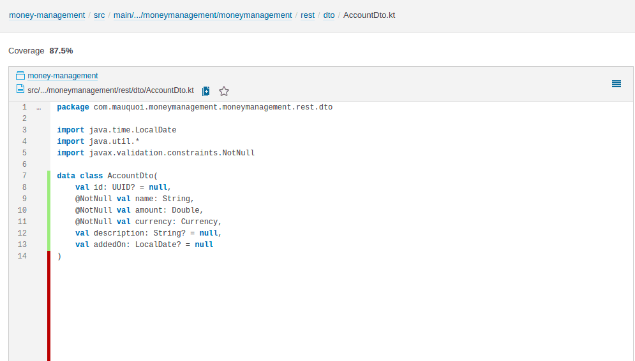Show SCM info ellipsis on line 1
Image resolution: width=635 pixels, height=361 pixels.
pos(38,108)
